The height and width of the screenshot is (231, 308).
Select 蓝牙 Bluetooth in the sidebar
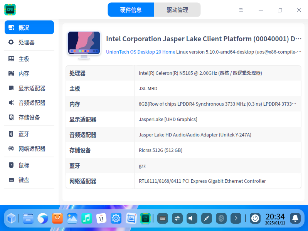click(29, 134)
